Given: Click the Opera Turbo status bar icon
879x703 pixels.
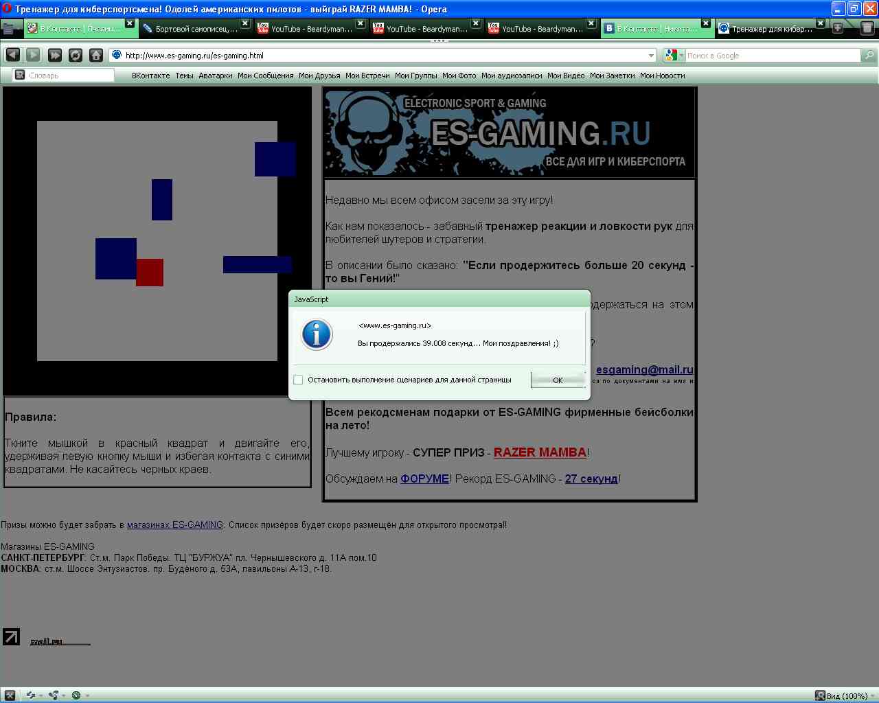Looking at the screenshot, I should (x=76, y=695).
